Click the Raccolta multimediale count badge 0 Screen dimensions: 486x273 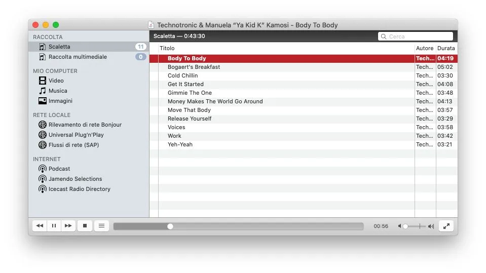(x=141, y=57)
